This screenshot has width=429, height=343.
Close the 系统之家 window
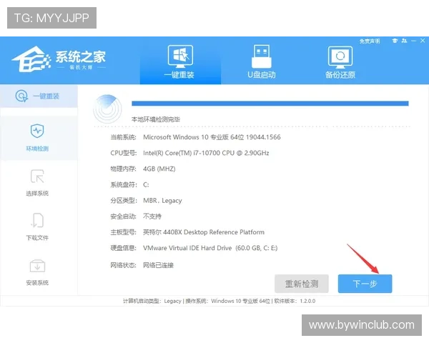pos(423,41)
